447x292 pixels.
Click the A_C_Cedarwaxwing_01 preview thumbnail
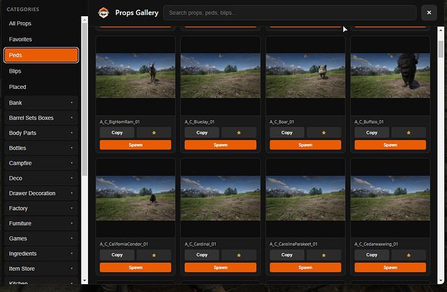click(x=390, y=198)
